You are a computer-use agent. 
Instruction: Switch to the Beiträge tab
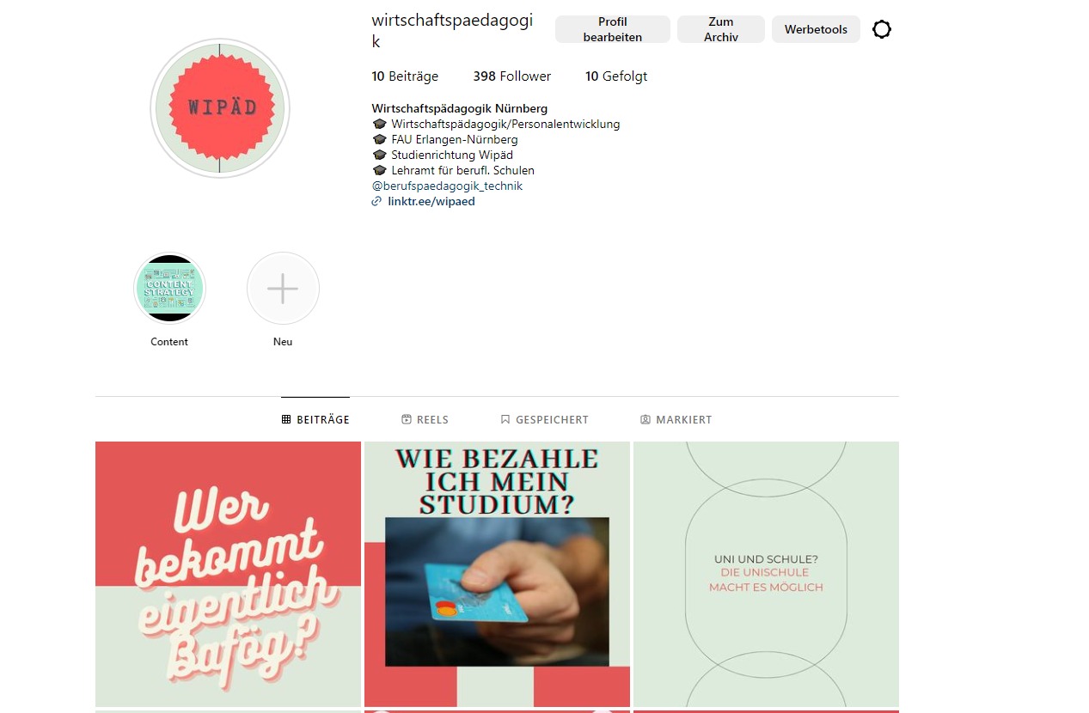(x=315, y=419)
